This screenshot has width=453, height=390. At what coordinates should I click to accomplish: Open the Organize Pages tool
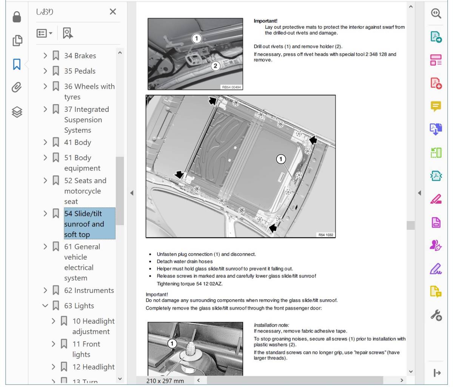point(436,153)
